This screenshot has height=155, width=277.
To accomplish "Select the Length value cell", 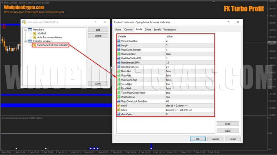I will pyautogui.click(x=189, y=45).
